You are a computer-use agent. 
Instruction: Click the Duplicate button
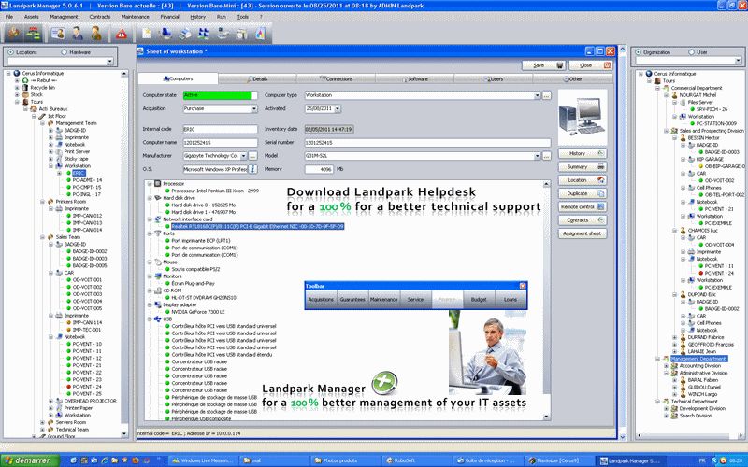pyautogui.click(x=583, y=193)
